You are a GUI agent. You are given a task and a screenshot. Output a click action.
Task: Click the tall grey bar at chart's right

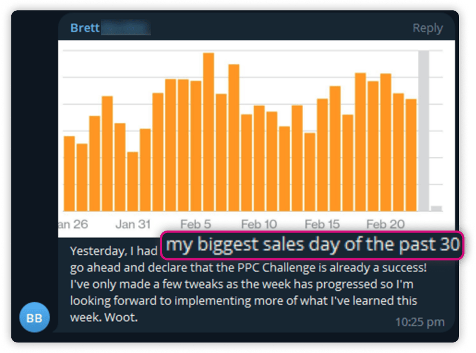point(423,130)
